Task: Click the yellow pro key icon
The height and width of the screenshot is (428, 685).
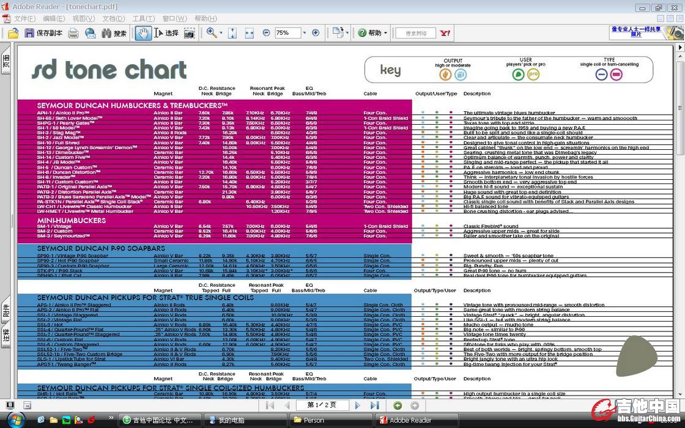Action: [533, 74]
